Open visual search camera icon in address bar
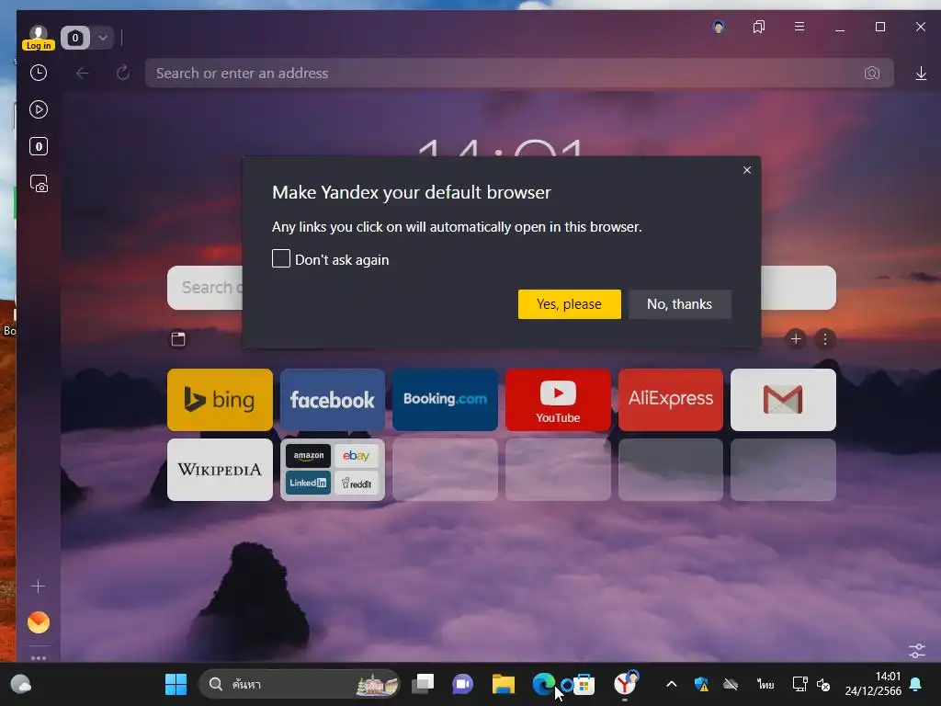The width and height of the screenshot is (941, 706). (872, 74)
